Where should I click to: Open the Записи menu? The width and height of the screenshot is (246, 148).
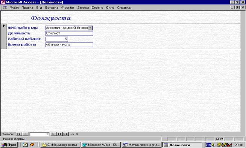(x=83, y=8)
